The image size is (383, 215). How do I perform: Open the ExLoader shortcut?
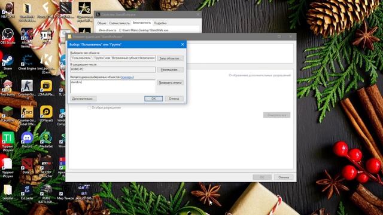[27, 192]
